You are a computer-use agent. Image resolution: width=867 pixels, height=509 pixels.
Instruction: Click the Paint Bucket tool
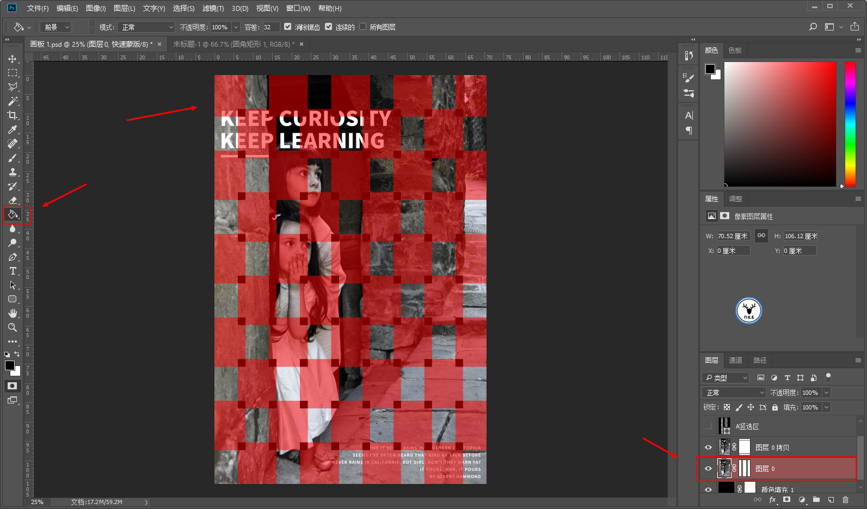tap(13, 214)
